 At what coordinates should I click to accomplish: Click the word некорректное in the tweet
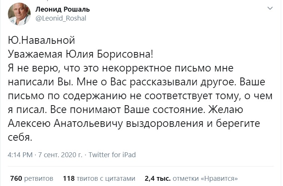(137, 68)
